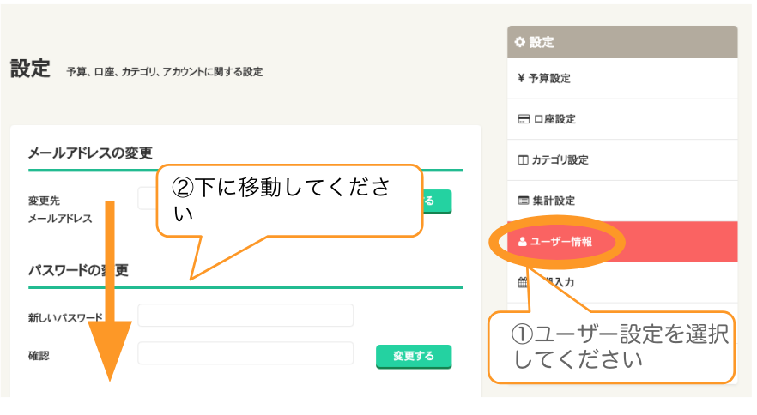Select the highlighted ユーザー情報 item
The width and height of the screenshot is (757, 415).
(x=622, y=241)
